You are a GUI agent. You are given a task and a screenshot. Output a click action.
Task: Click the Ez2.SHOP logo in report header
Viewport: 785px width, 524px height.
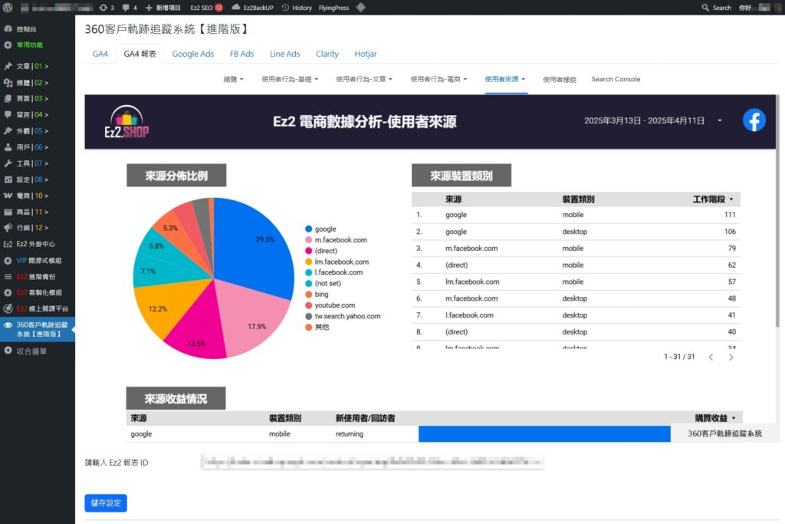[x=126, y=122]
